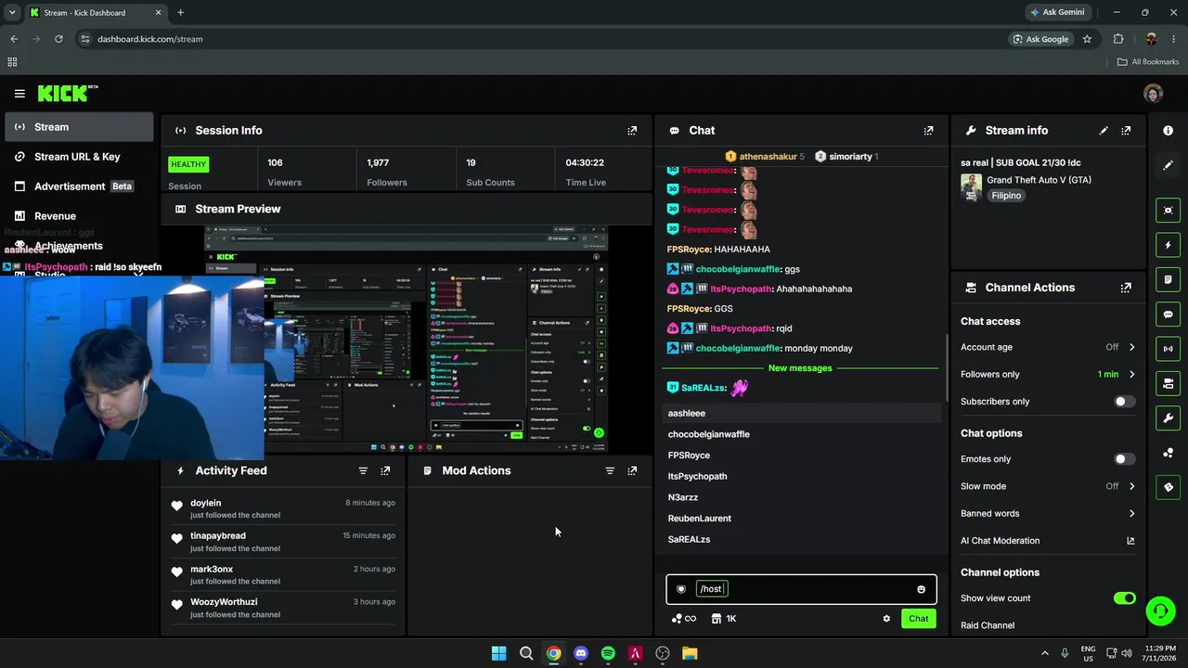Viewport: 1188px width, 668px height.
Task: Click the three-dots icon in right sidebar
Action: coord(1168,453)
